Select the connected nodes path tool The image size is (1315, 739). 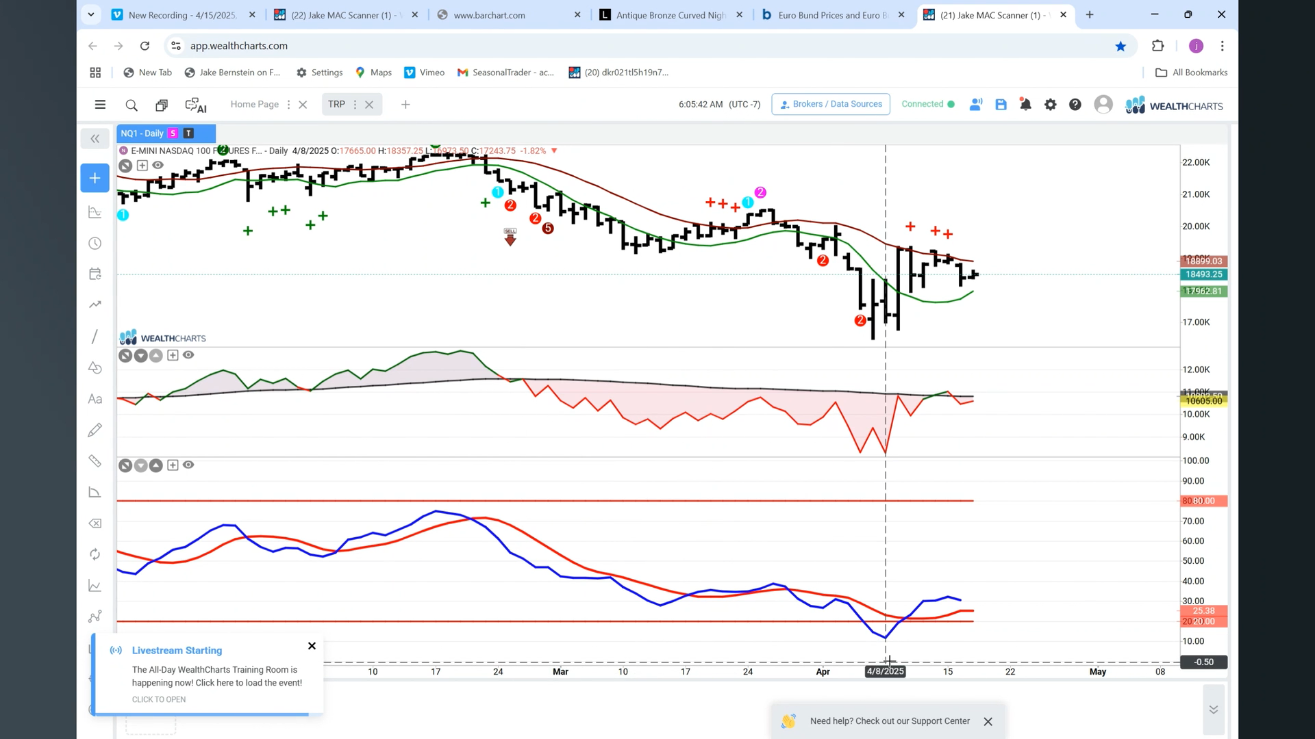95,617
